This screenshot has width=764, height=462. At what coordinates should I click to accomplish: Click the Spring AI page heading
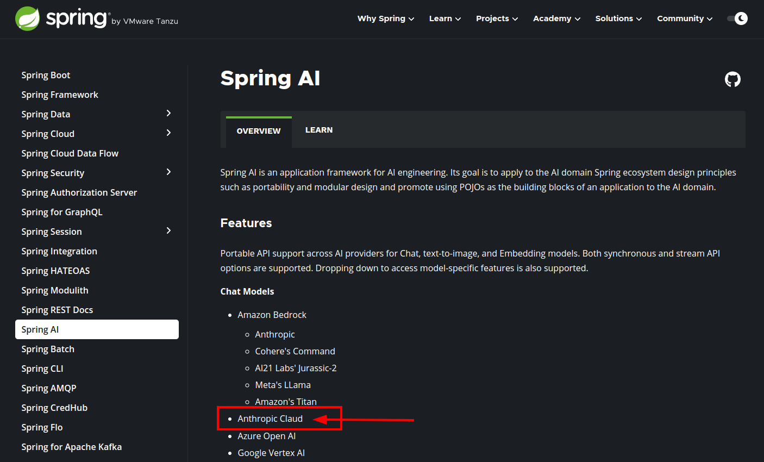tap(270, 78)
